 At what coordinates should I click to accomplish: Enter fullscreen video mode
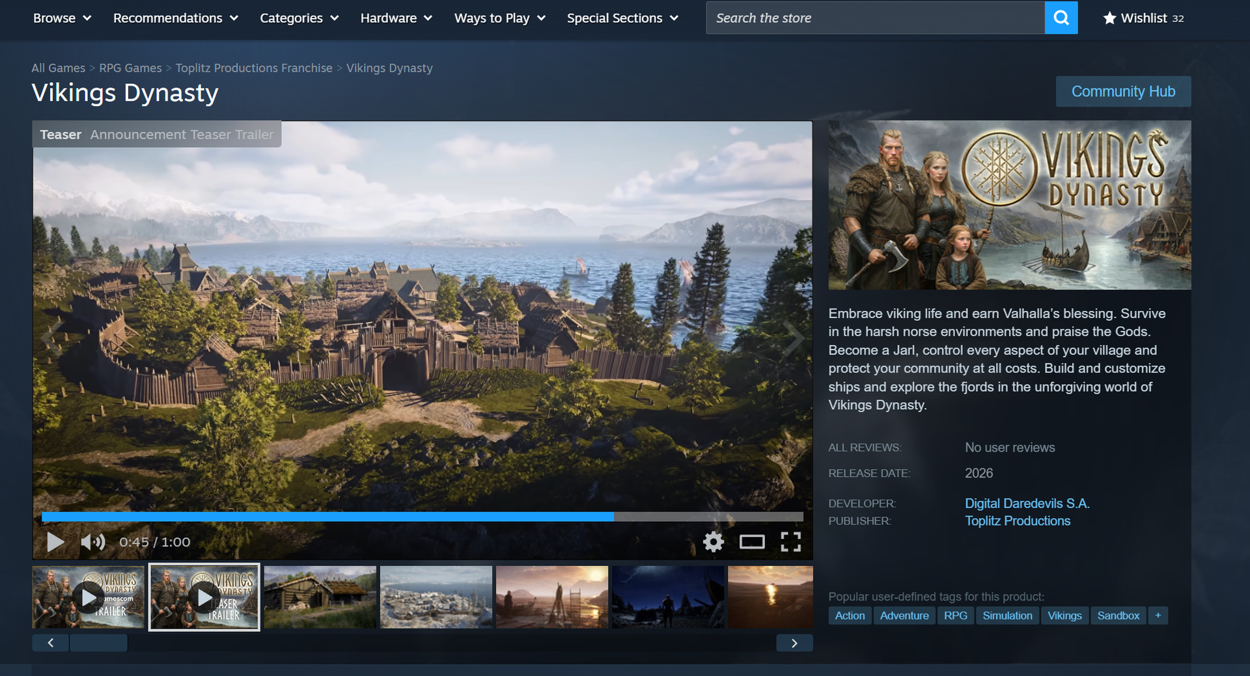(790, 542)
